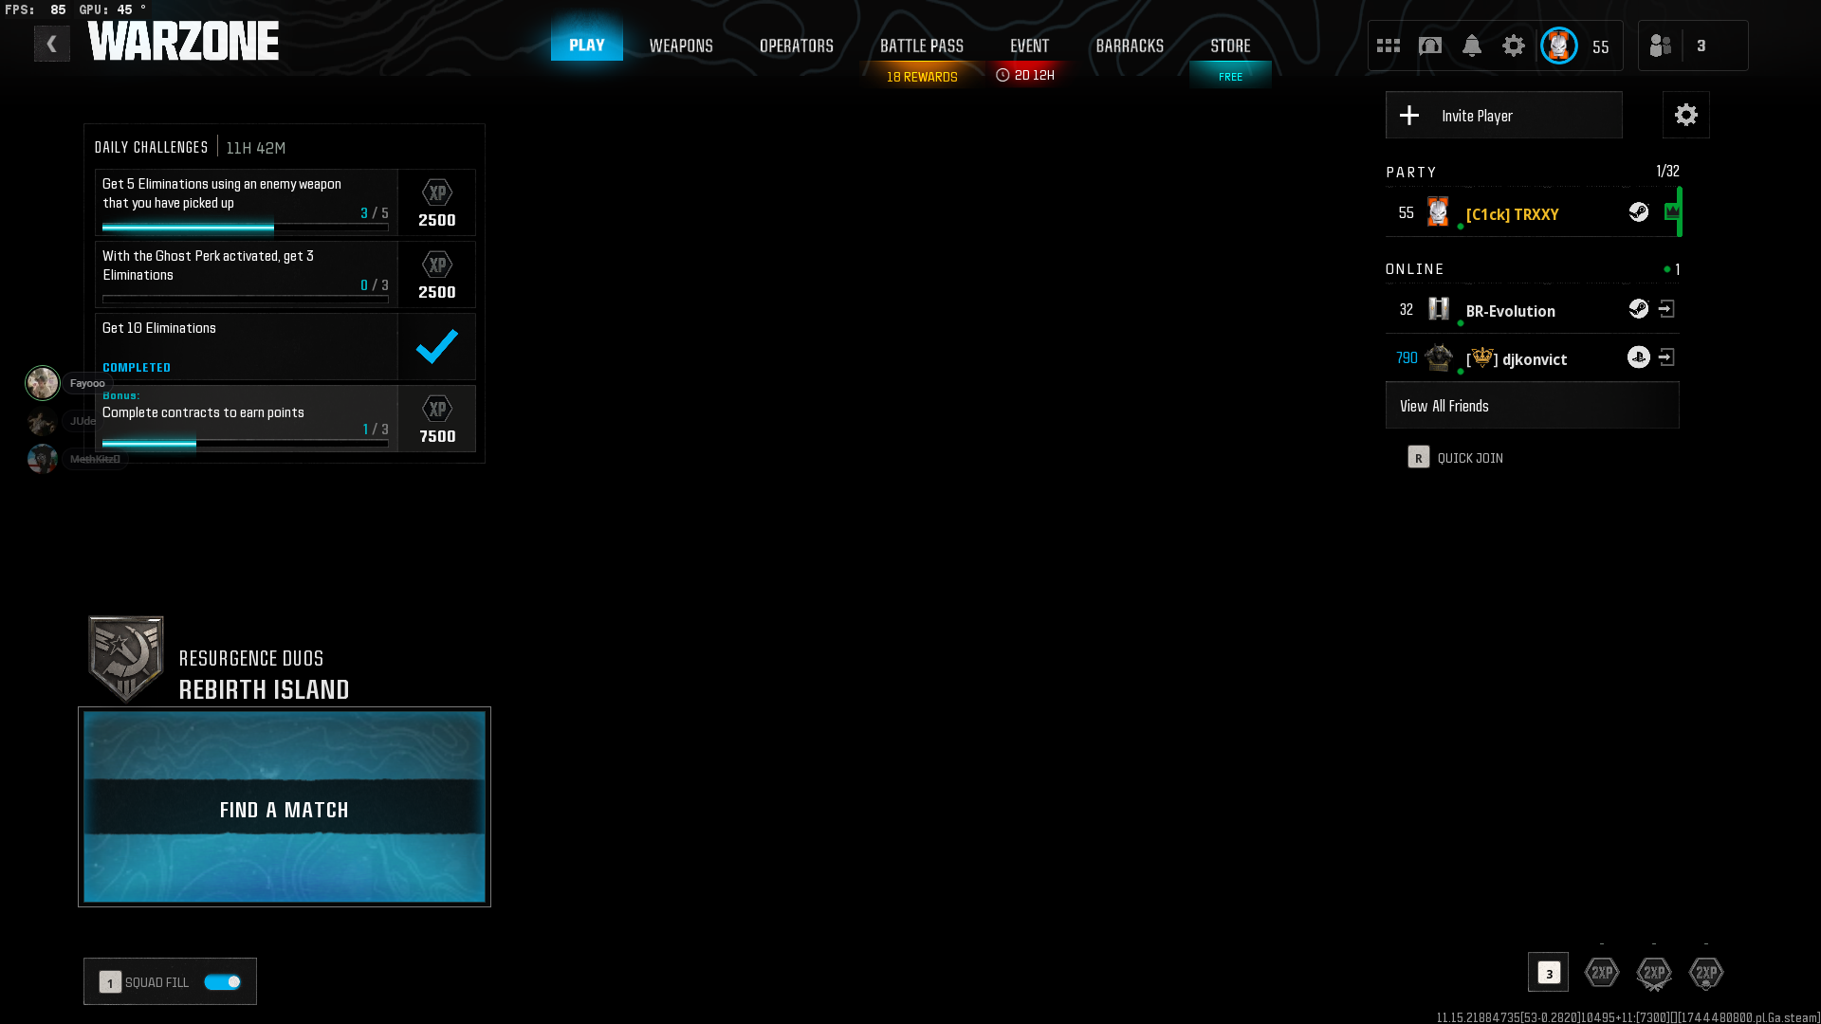The height and width of the screenshot is (1024, 1821).
Task: Click the Resurgence Duos emblem badge
Action: (x=126, y=659)
